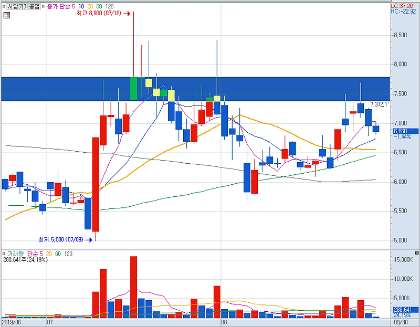
Task: Select the gray 120 volume average label
Action: coord(68,254)
